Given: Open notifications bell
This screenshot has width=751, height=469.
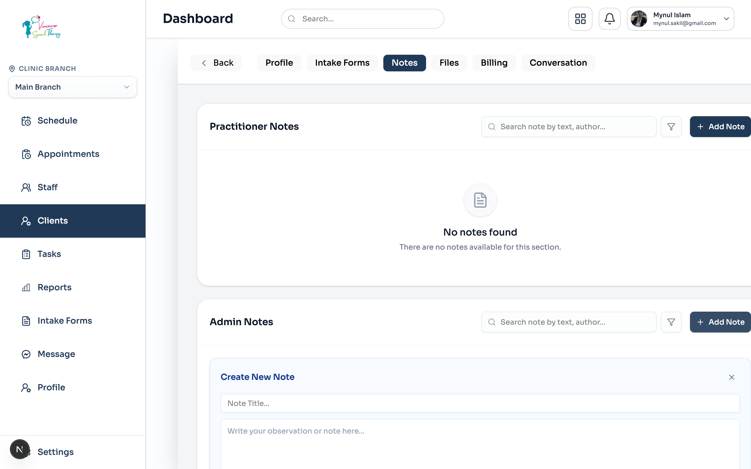Looking at the screenshot, I should point(609,18).
